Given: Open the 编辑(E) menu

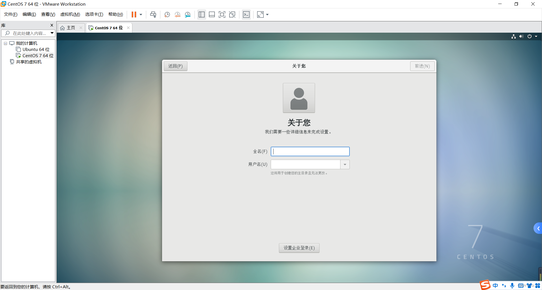Looking at the screenshot, I should coord(29,14).
